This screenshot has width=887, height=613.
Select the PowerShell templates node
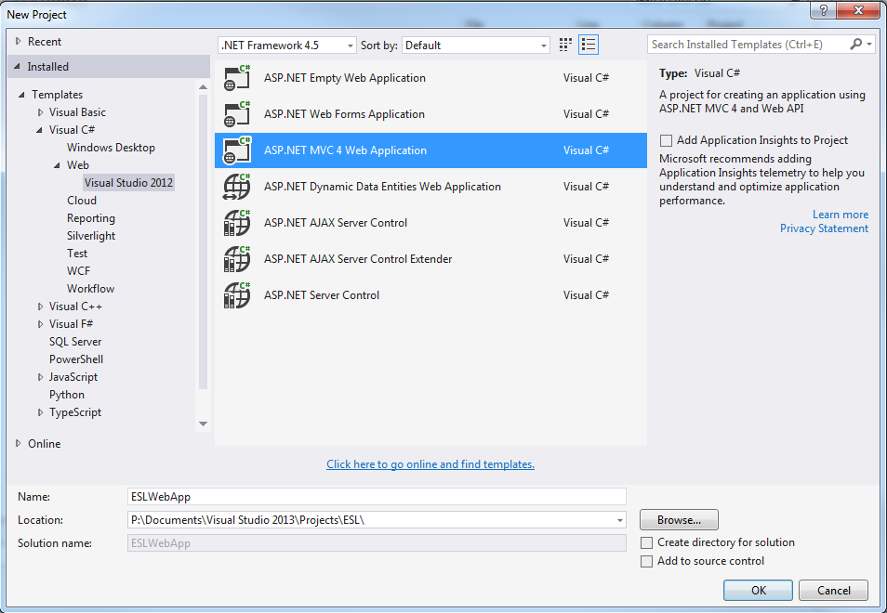(x=76, y=359)
